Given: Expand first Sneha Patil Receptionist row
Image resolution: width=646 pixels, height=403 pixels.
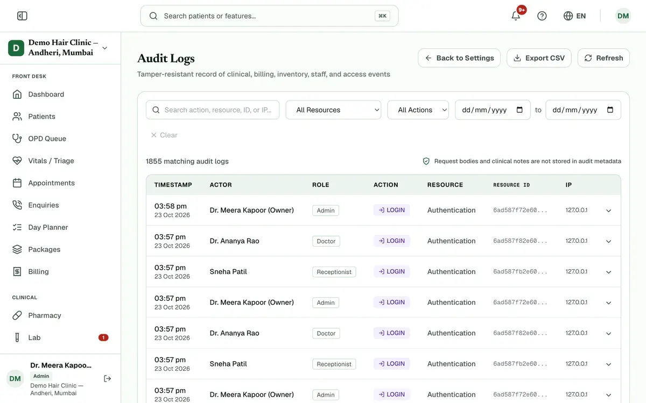Looking at the screenshot, I should (x=609, y=272).
